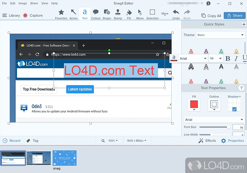Click the Line Width slider

215,135
